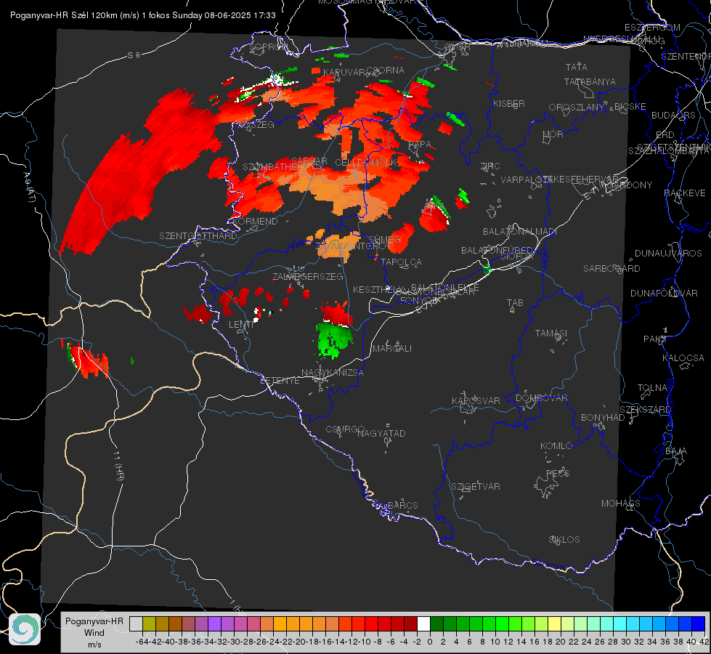The image size is (711, 654).
Task: Click the CSORNA city label
Action: [386, 70]
